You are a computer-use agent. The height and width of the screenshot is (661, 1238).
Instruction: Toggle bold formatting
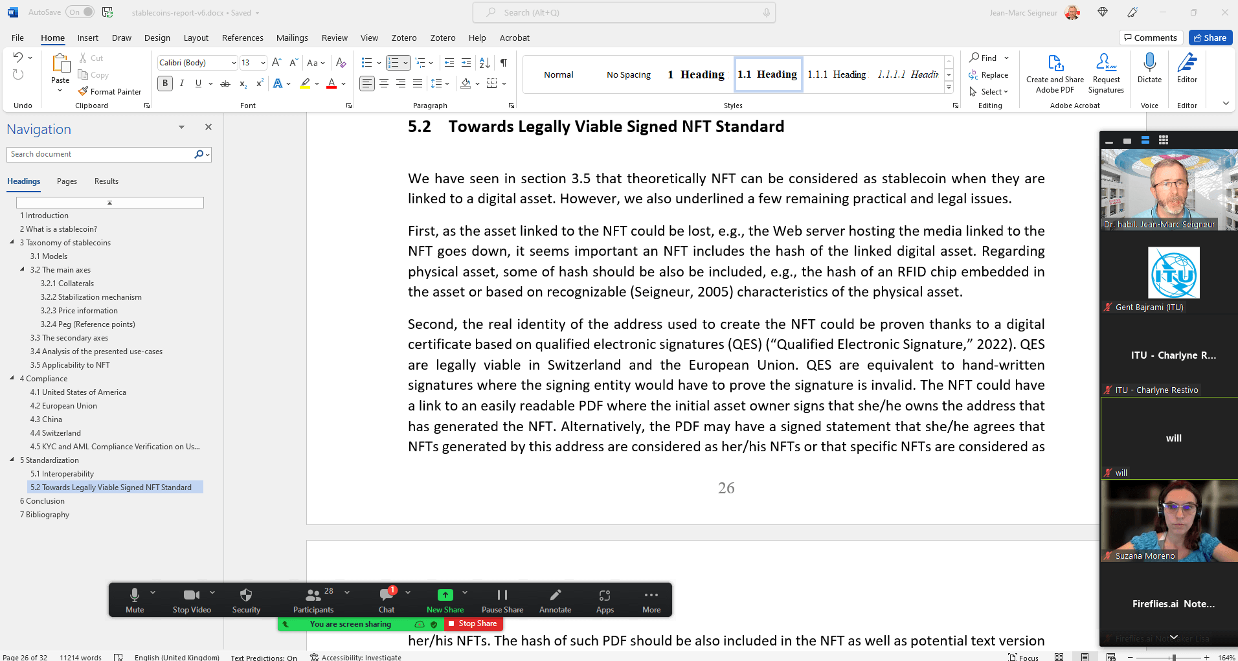[164, 83]
